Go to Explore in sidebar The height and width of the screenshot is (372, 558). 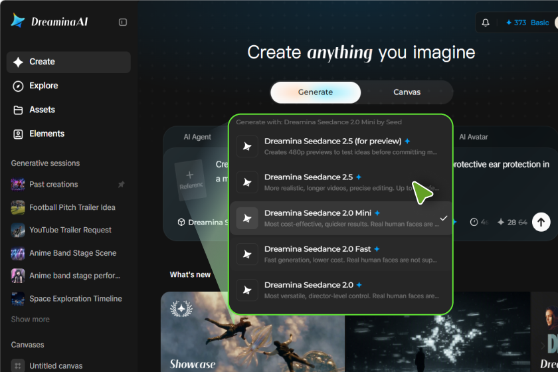pyautogui.click(x=68, y=86)
